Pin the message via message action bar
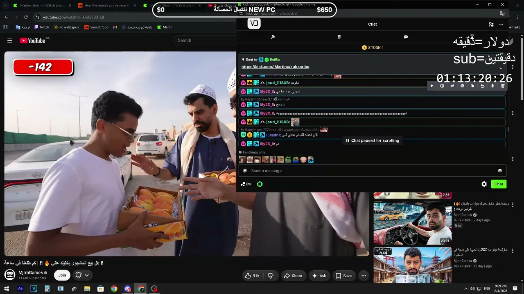Image resolution: width=524 pixels, height=294 pixels. [492, 86]
